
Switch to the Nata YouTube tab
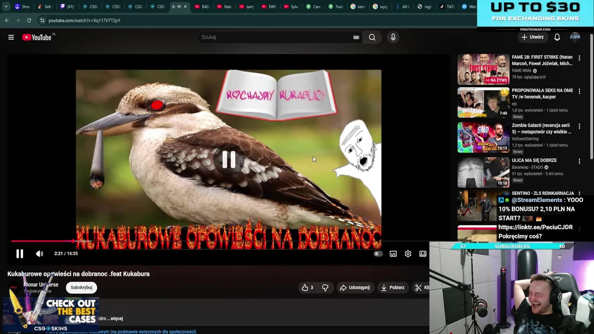[224, 6]
